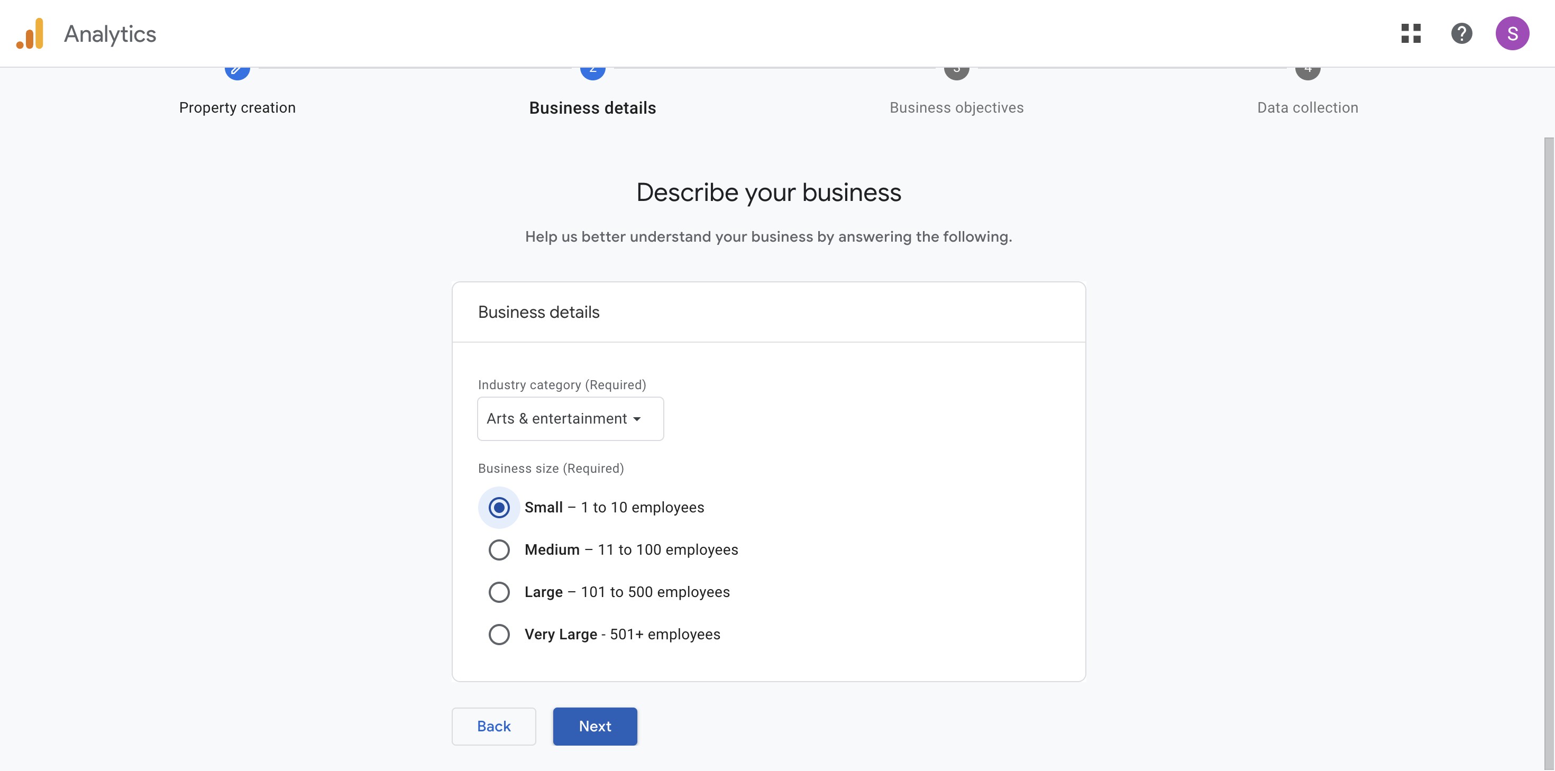Click the step 2 Business details circle
The height and width of the screenshot is (771, 1555).
pos(592,72)
